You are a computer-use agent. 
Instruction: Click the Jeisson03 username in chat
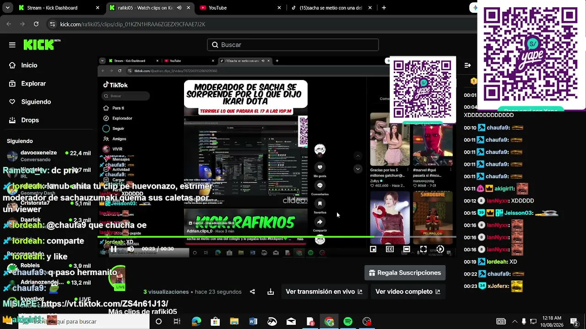(518, 213)
